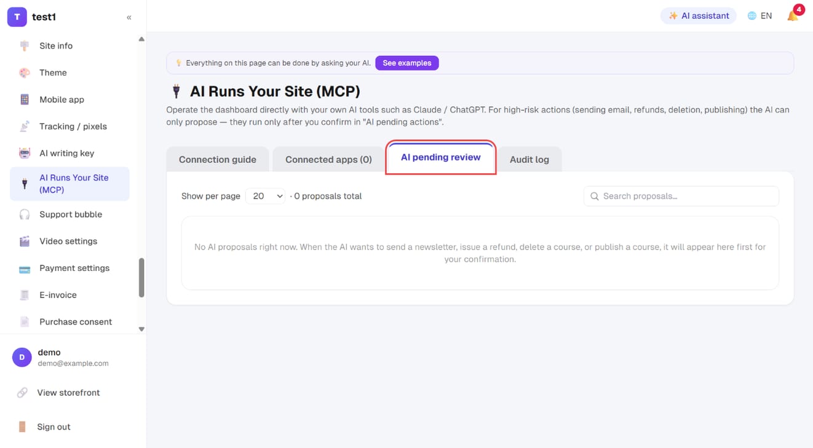Click the Sign out door icon
The height and width of the screenshot is (448, 813).
point(22,427)
